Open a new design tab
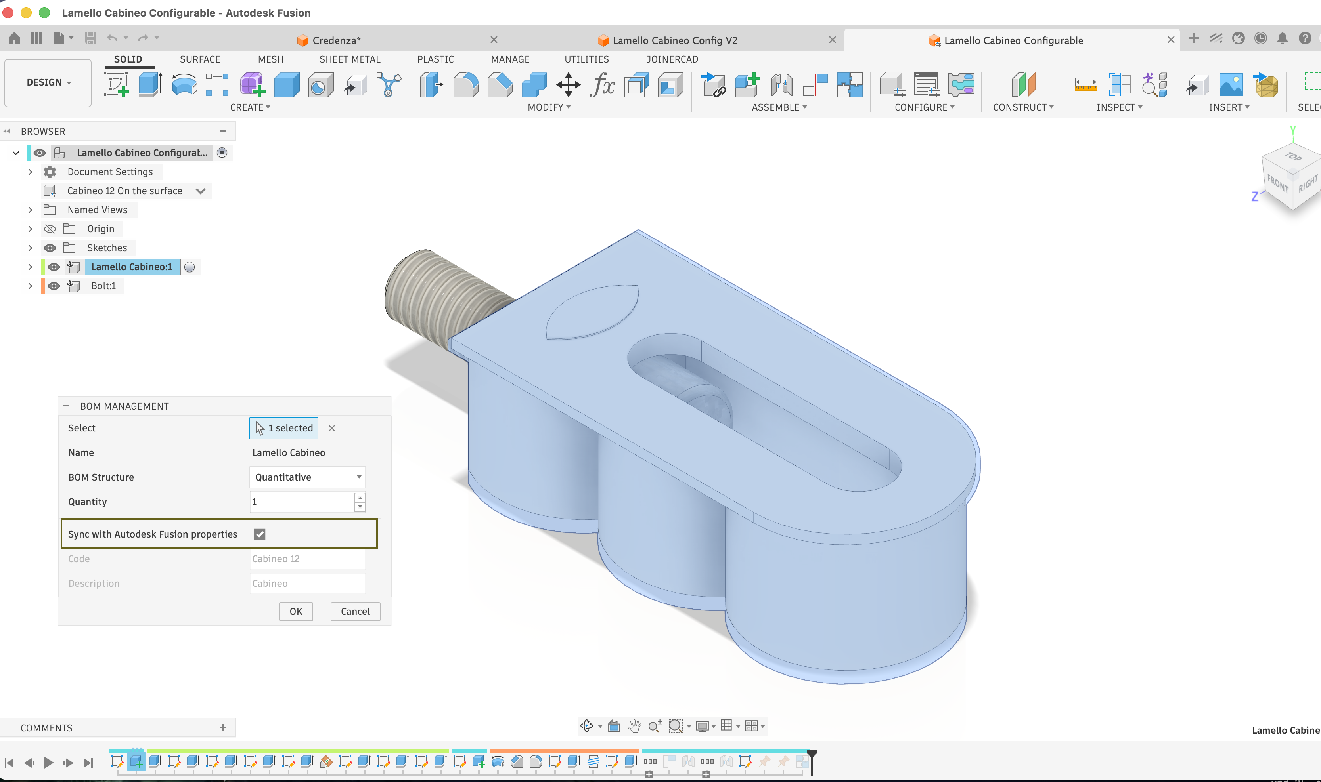 click(x=1194, y=38)
